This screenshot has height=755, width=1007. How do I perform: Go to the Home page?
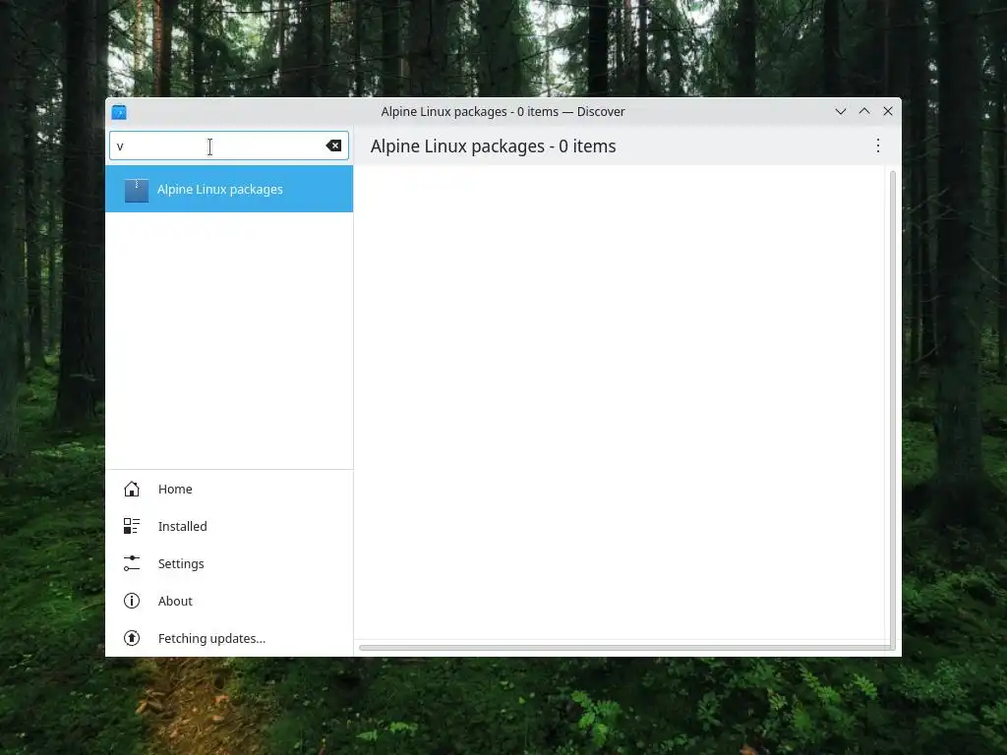(x=229, y=490)
